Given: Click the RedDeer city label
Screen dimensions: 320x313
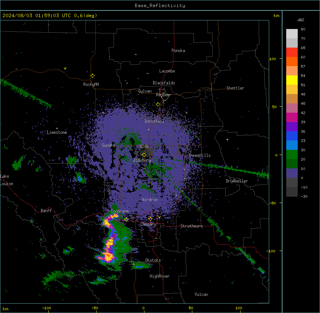Looking at the screenshot, I should pos(163,95).
